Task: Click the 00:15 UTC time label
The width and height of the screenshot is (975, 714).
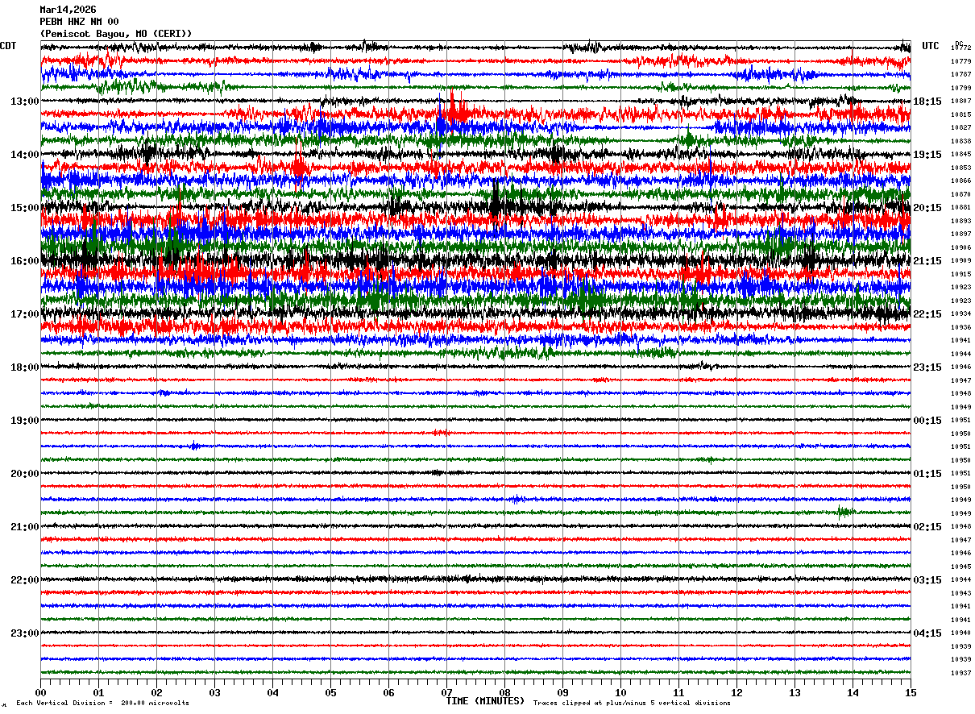Action: pos(927,421)
